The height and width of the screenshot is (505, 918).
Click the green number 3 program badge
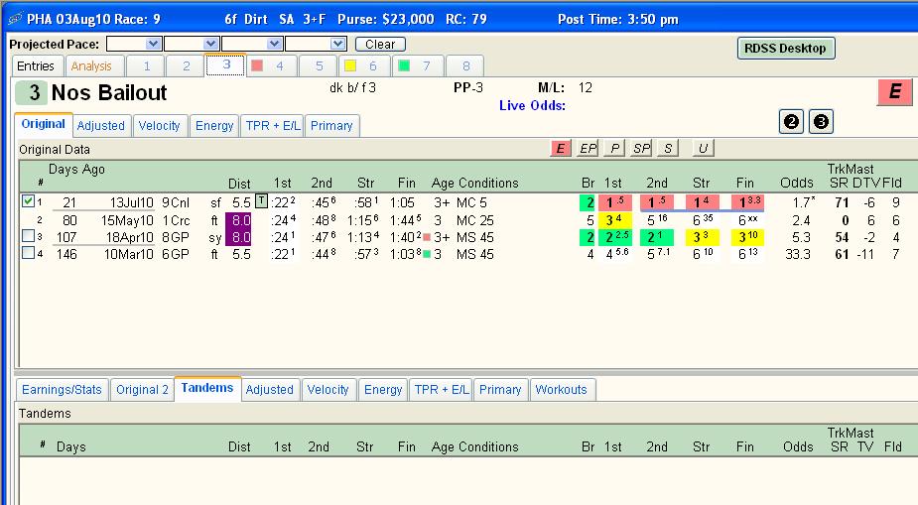34,92
